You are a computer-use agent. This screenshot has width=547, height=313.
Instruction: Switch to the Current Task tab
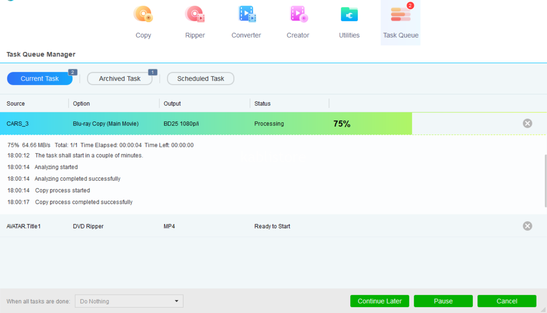[40, 79]
